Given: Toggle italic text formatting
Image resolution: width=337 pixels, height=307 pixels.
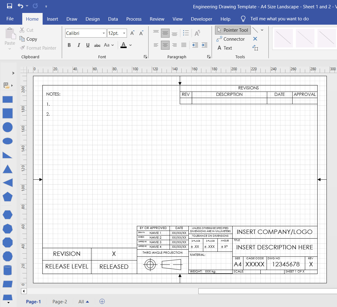Looking at the screenshot, I should (x=78, y=45).
